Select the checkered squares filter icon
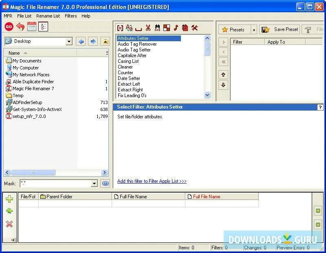The image size is (326, 253). pos(167,28)
